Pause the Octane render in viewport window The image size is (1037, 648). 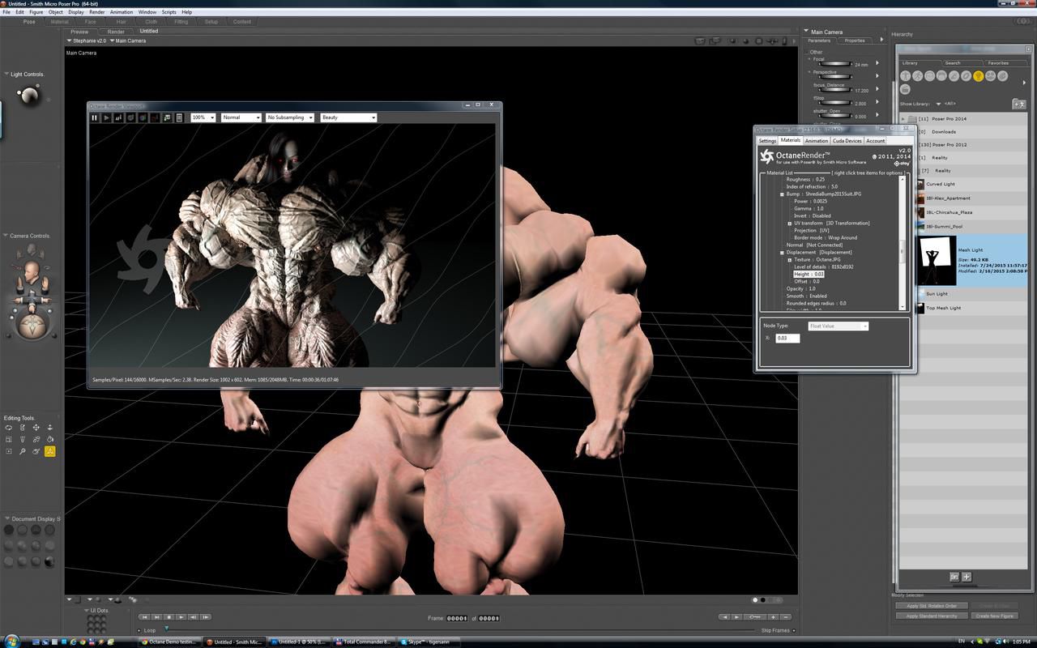94,117
